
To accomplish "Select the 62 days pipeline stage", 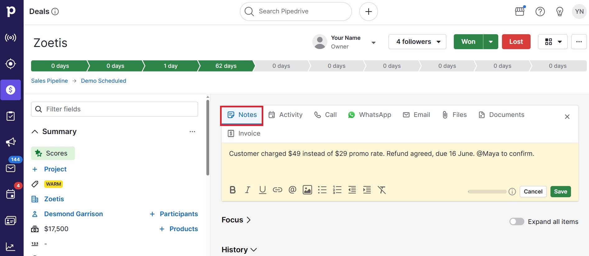I will (x=226, y=66).
